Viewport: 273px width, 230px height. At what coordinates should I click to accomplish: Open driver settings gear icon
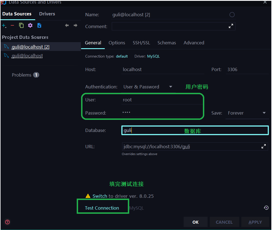[30, 25]
